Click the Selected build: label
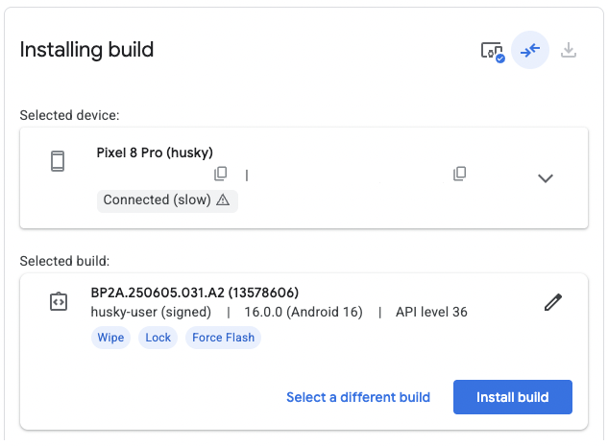This screenshot has height=446, width=608. pos(64,261)
